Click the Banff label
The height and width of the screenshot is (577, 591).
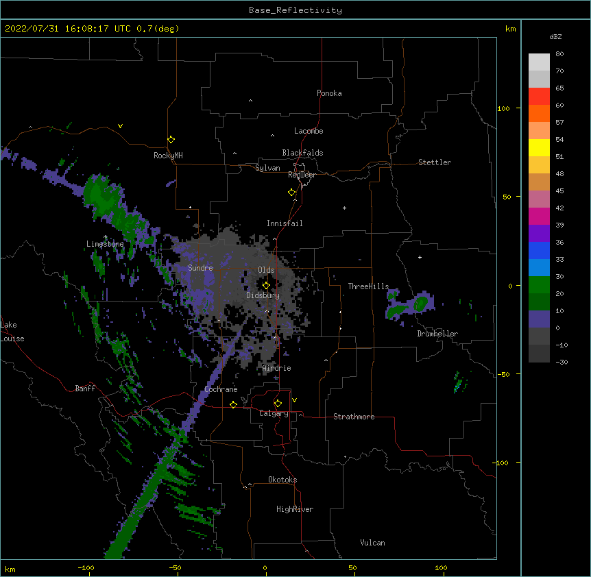point(85,389)
